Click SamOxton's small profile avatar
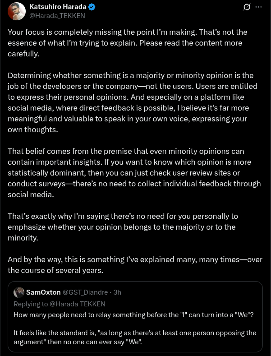 [x=18, y=292]
